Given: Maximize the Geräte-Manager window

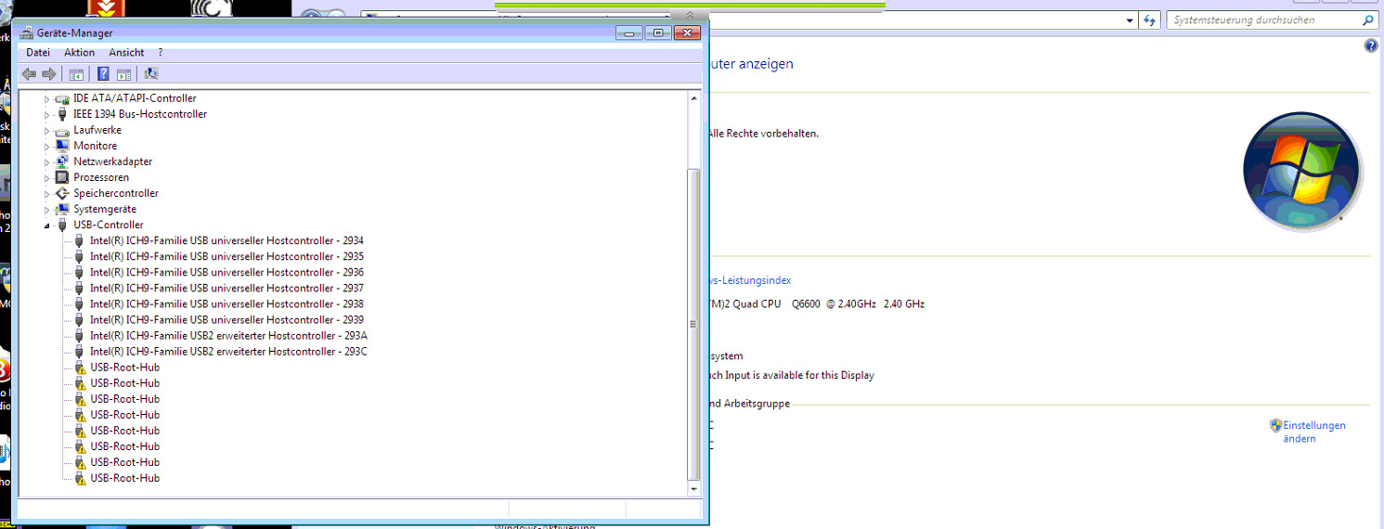Looking at the screenshot, I should point(657,32).
